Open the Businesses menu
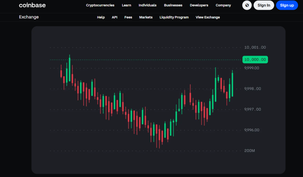Viewport: 303px width, 177px height. [173, 5]
